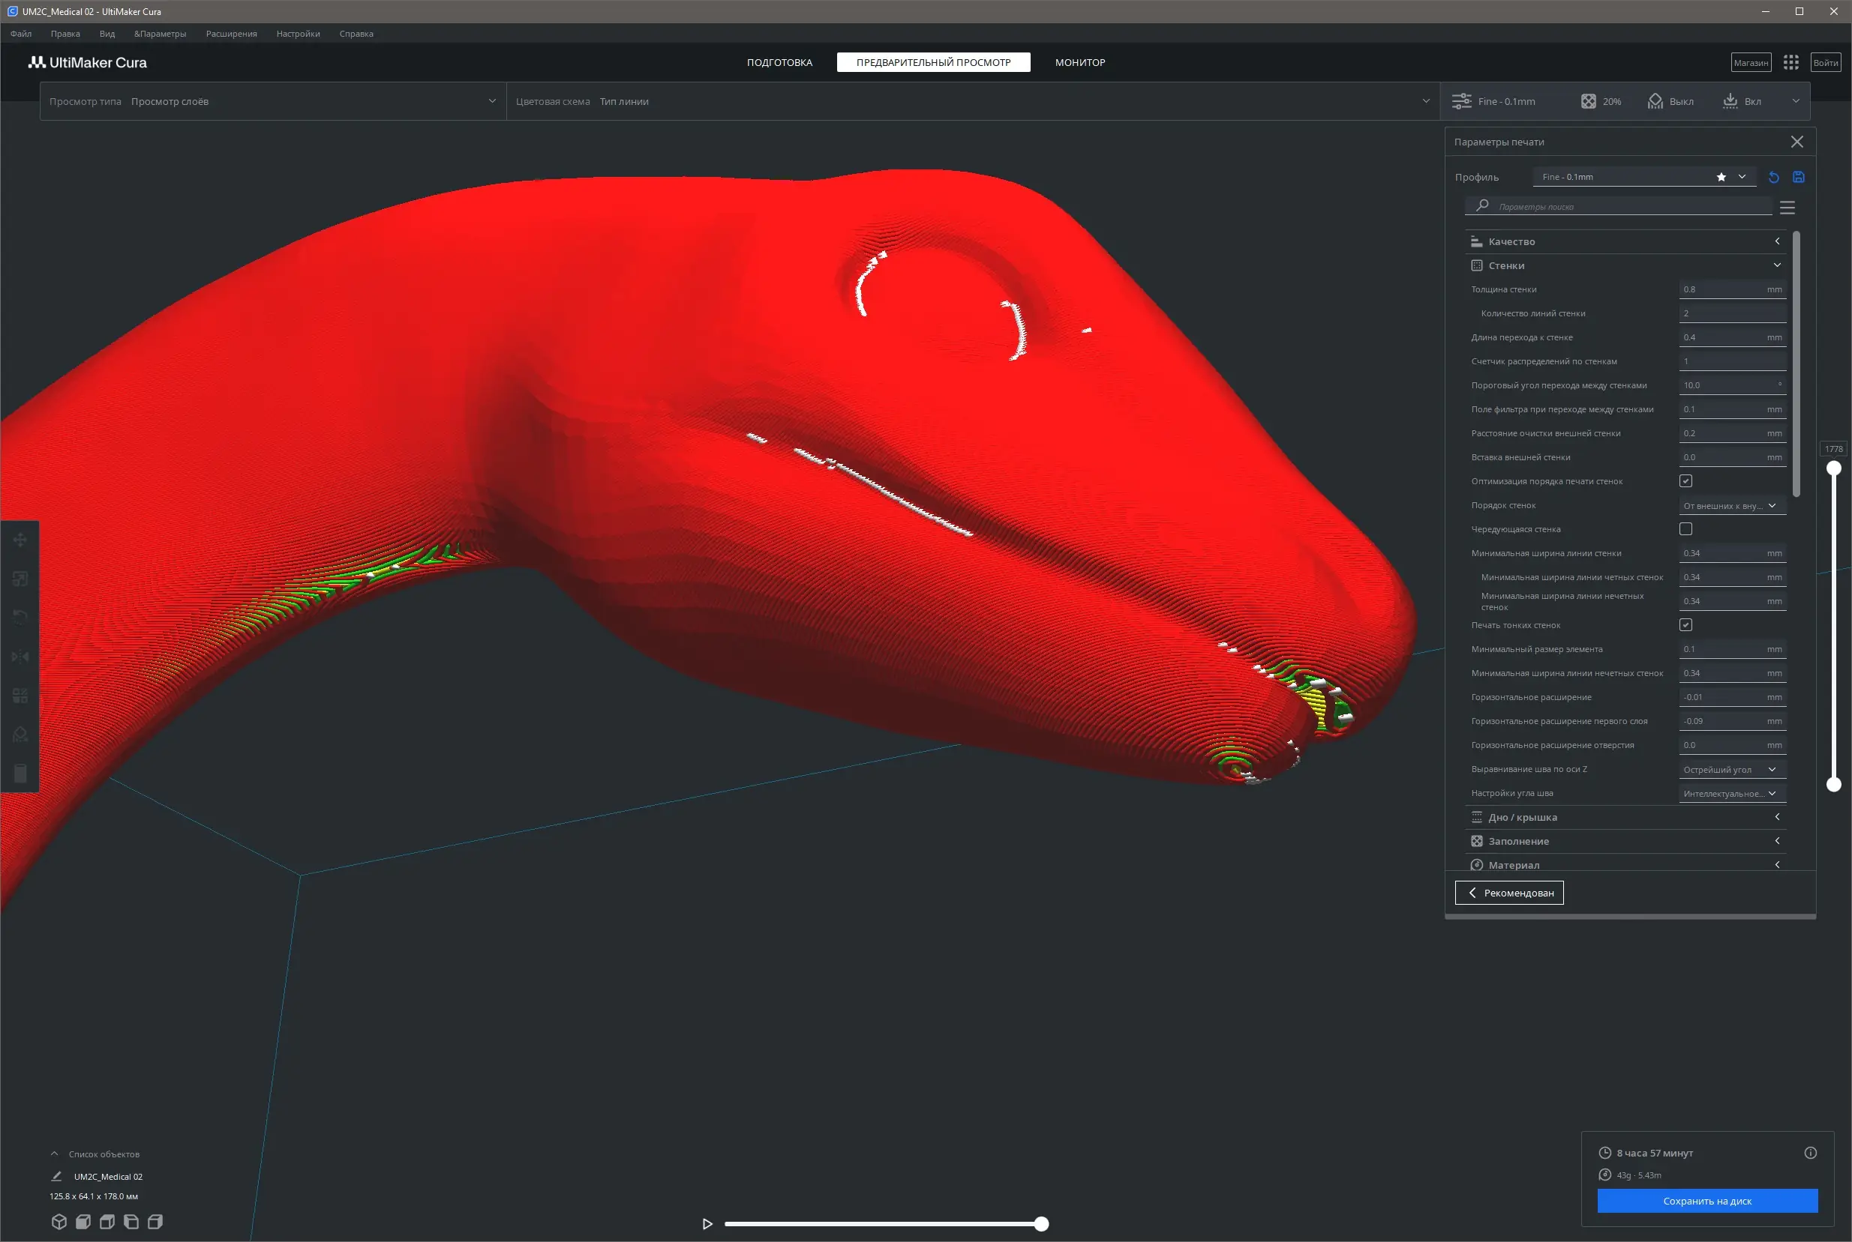Click the Рекомендован button
Image resolution: width=1852 pixels, height=1242 pixels.
[1509, 893]
